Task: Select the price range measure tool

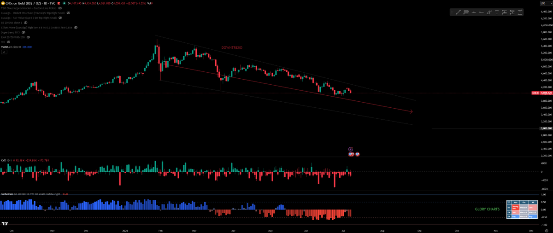Action: 520,12
